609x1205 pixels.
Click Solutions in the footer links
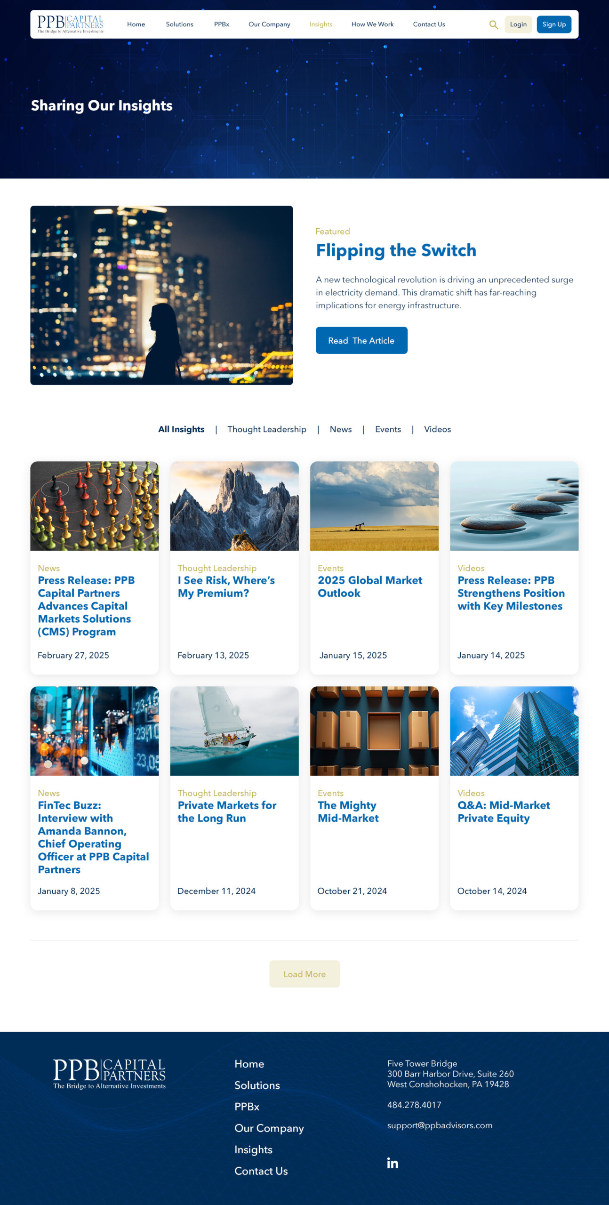[257, 1085]
